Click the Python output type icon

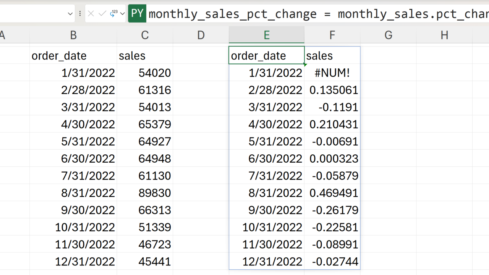113,14
